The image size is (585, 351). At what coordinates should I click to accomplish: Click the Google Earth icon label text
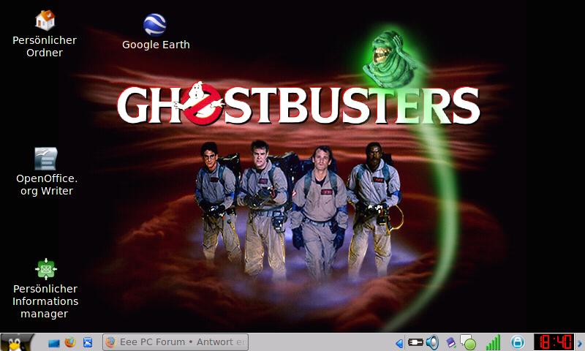point(156,45)
